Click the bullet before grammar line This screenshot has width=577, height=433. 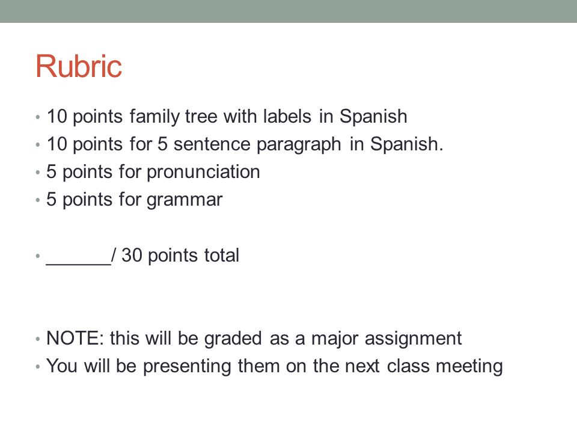37,200
